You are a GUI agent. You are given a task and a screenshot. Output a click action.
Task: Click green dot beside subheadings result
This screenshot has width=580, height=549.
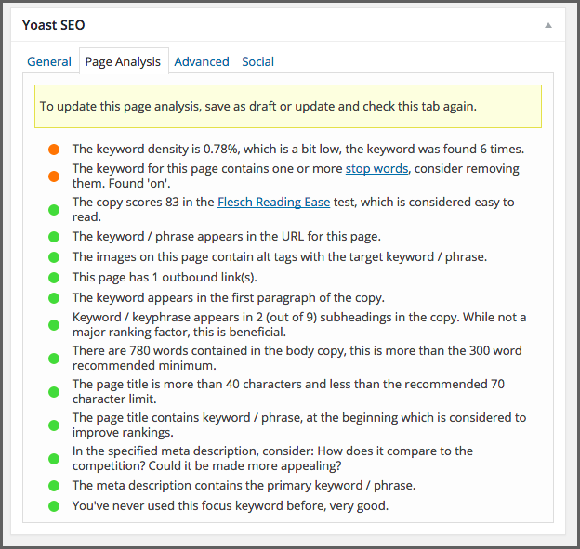(x=54, y=325)
